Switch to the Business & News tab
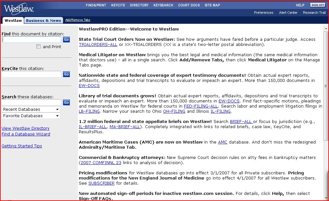The height and width of the screenshot is (201, 329). tap(43, 21)
